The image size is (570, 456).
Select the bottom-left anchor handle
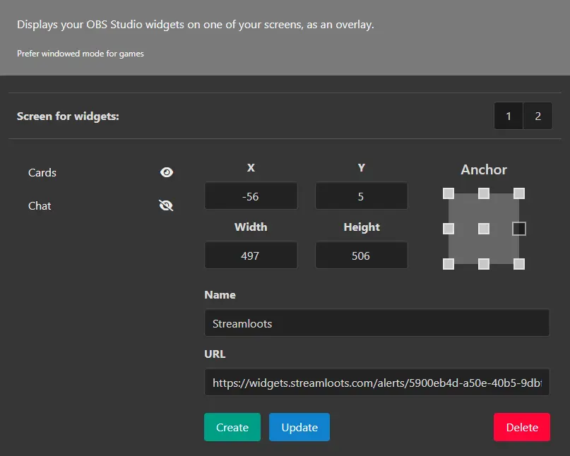(449, 263)
